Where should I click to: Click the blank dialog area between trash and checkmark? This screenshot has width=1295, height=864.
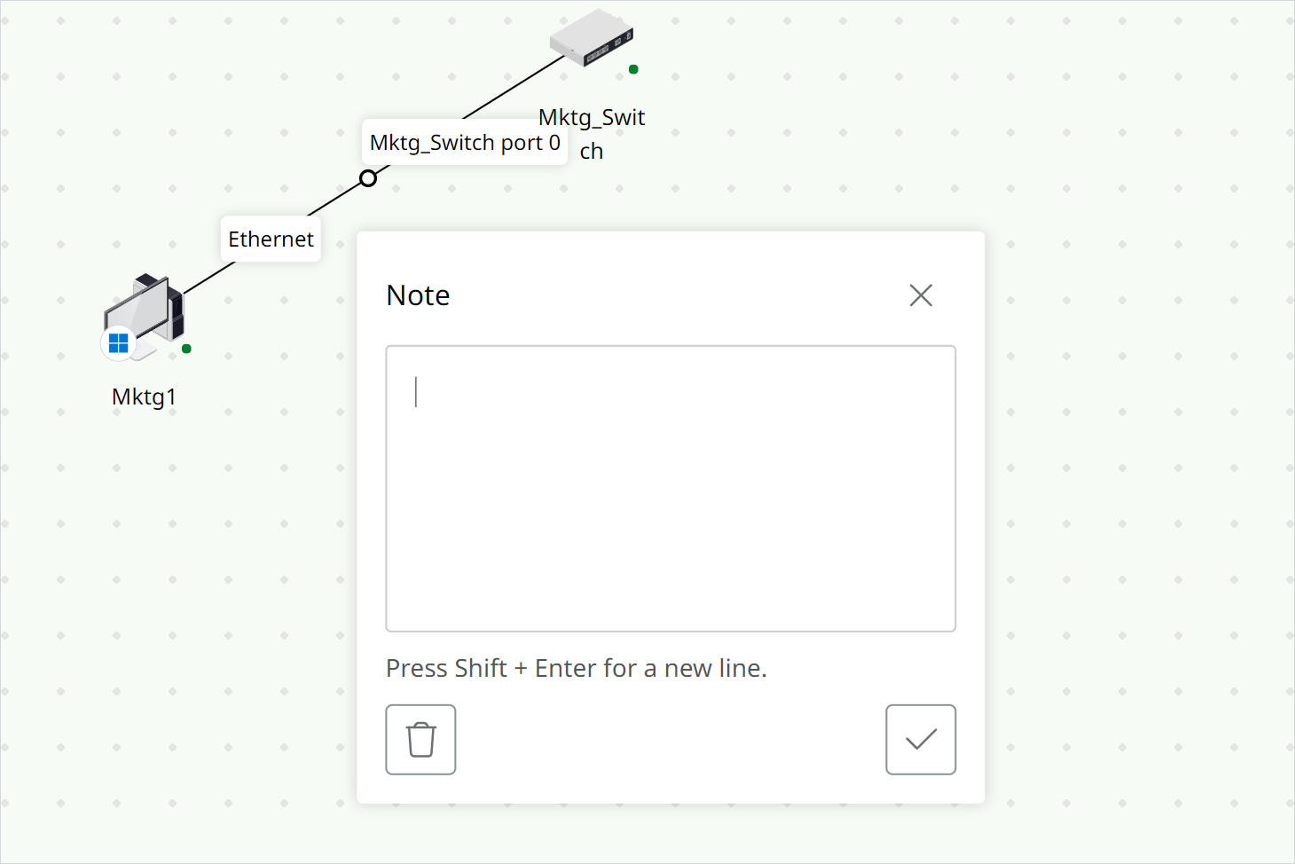[x=671, y=740]
